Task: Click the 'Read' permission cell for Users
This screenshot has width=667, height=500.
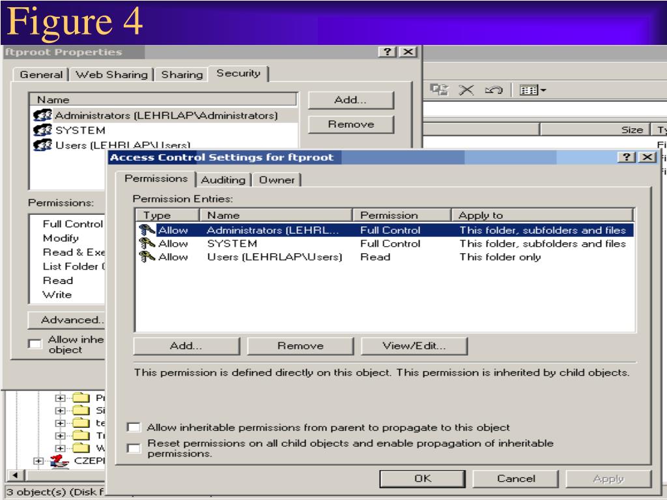Action: click(375, 257)
